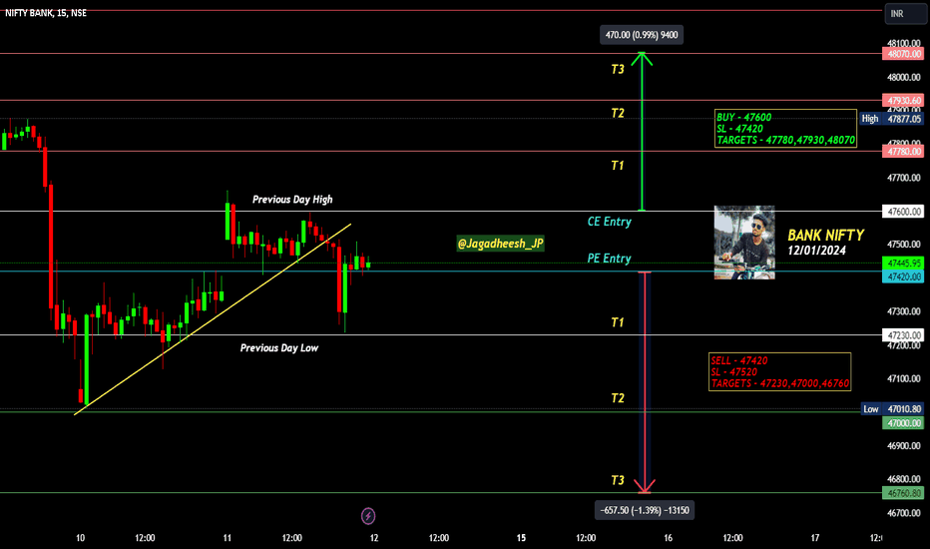
Task: Click the 46700.00 price scale tick
Action: click(x=904, y=512)
